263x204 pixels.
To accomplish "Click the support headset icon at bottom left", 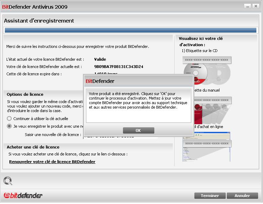I will click(8, 180).
